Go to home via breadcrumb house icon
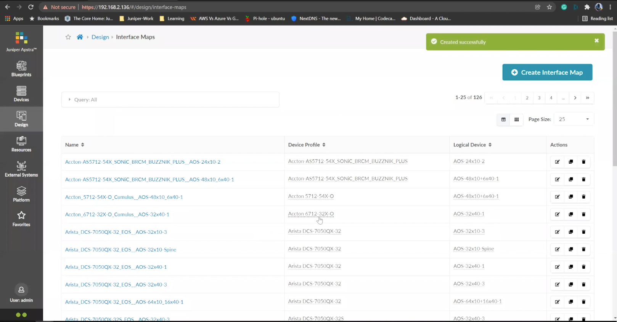The image size is (617, 322). (80, 37)
